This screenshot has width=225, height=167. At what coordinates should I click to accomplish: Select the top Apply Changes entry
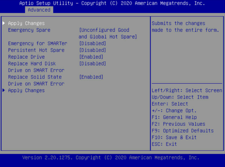point(26,23)
